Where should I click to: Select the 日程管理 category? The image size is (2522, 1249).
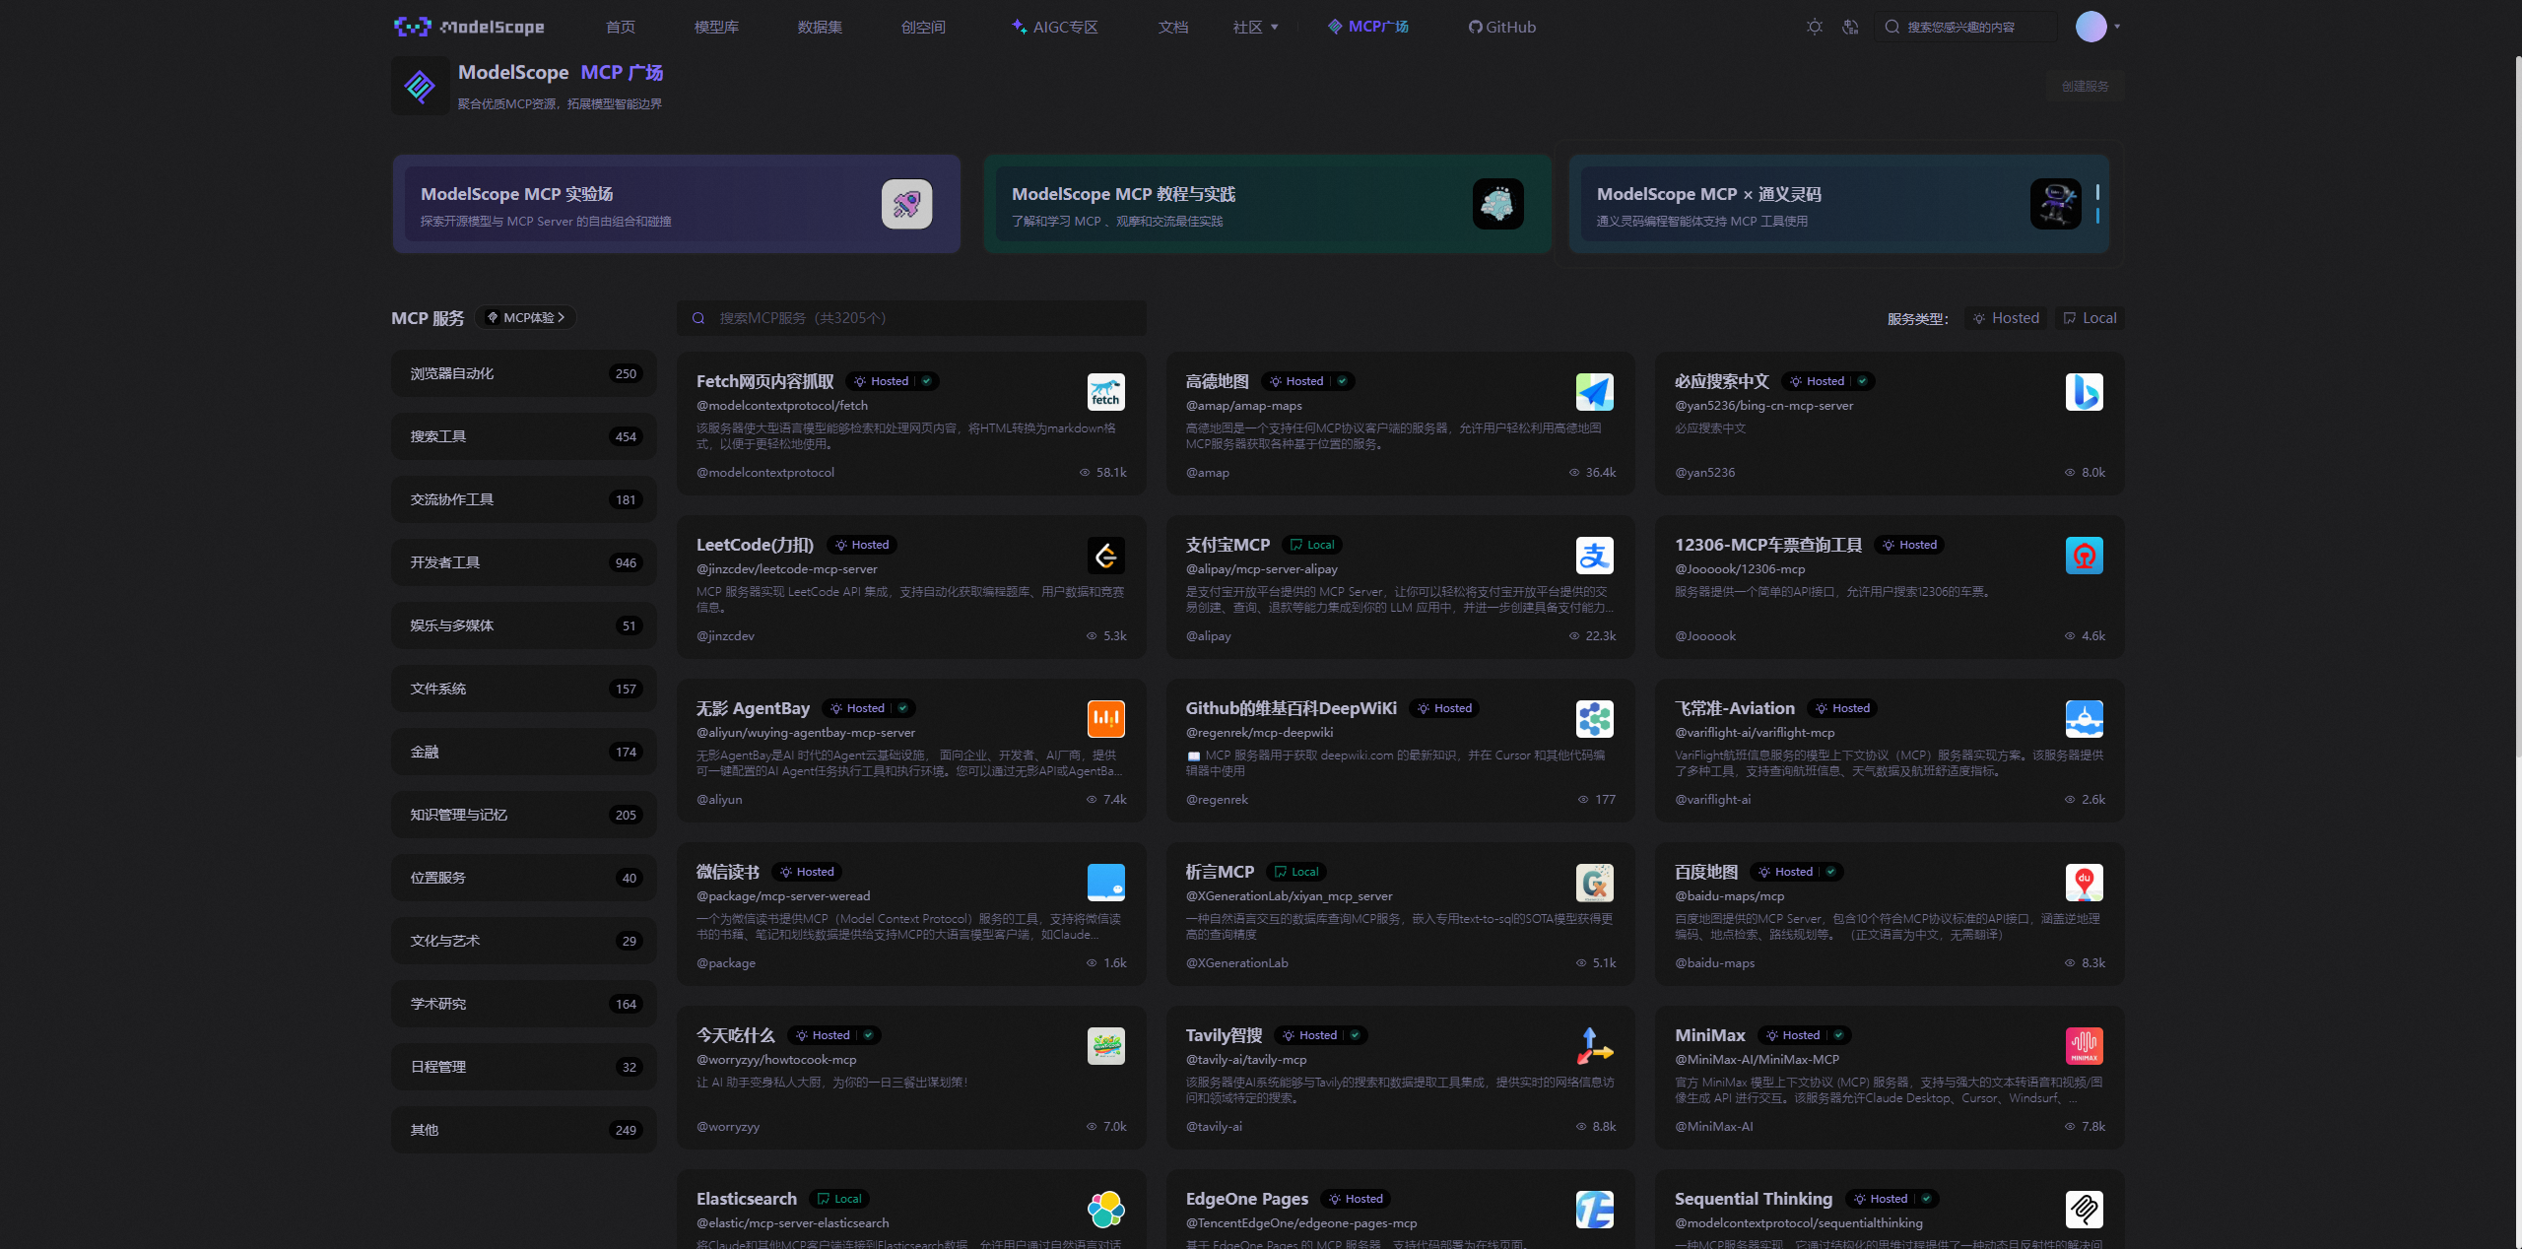coord(524,1067)
